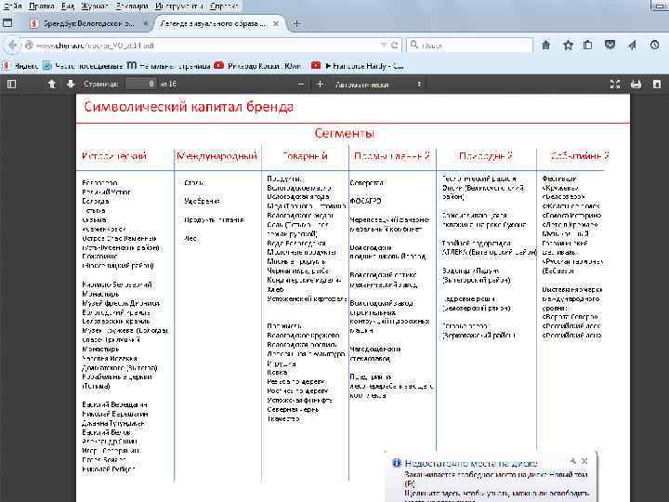This screenshot has width=669, height=502.
Task: Open the Francoise Hardy YouTube bookmark
Action: pyautogui.click(x=358, y=66)
